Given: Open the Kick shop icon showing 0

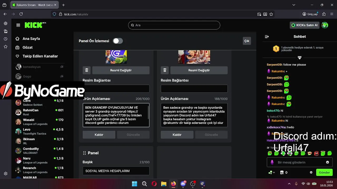Looking at the screenshot, I should (x=284, y=172).
